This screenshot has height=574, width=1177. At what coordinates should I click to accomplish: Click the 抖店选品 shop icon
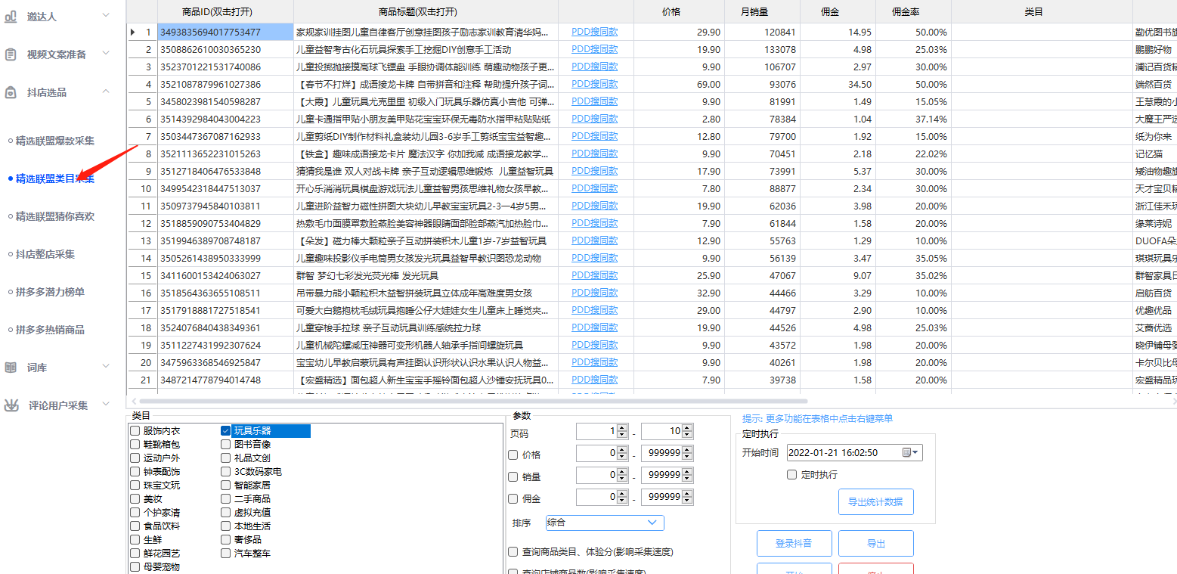click(x=11, y=92)
